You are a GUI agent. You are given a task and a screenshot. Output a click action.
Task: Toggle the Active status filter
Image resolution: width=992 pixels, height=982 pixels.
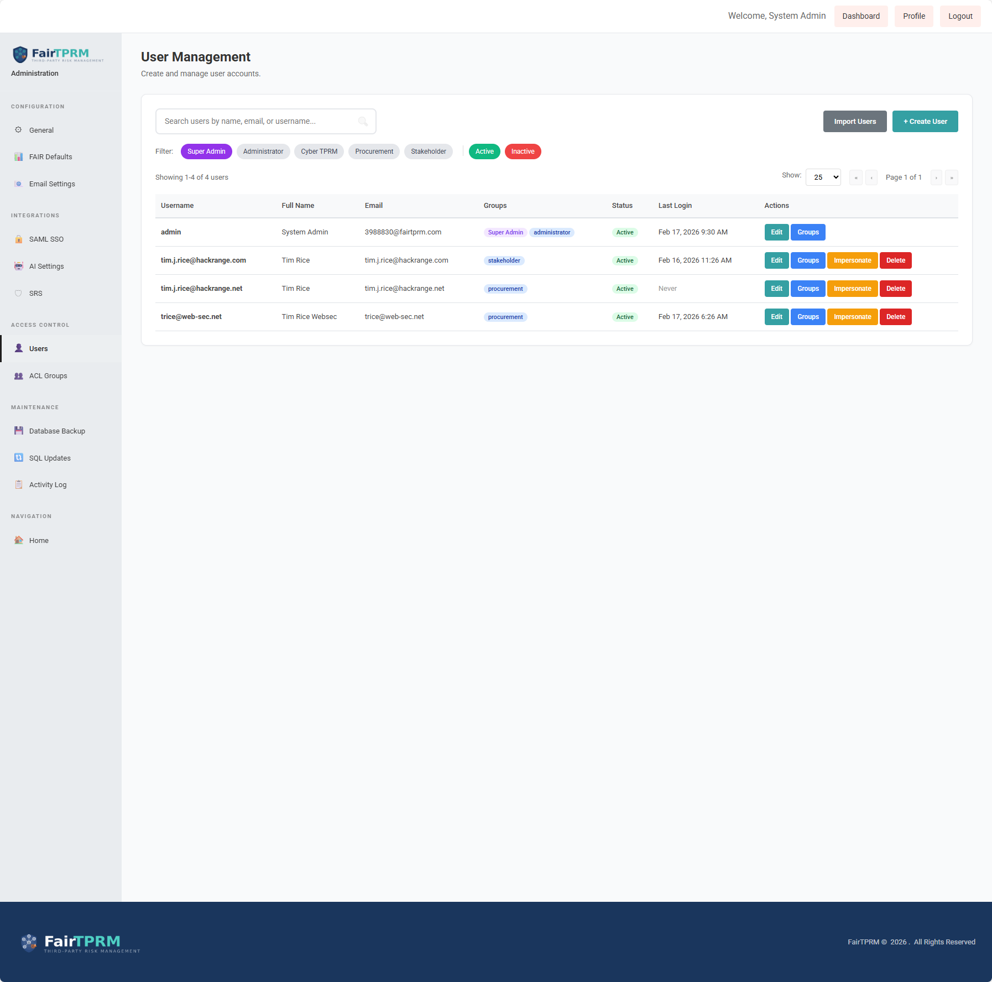(x=484, y=152)
